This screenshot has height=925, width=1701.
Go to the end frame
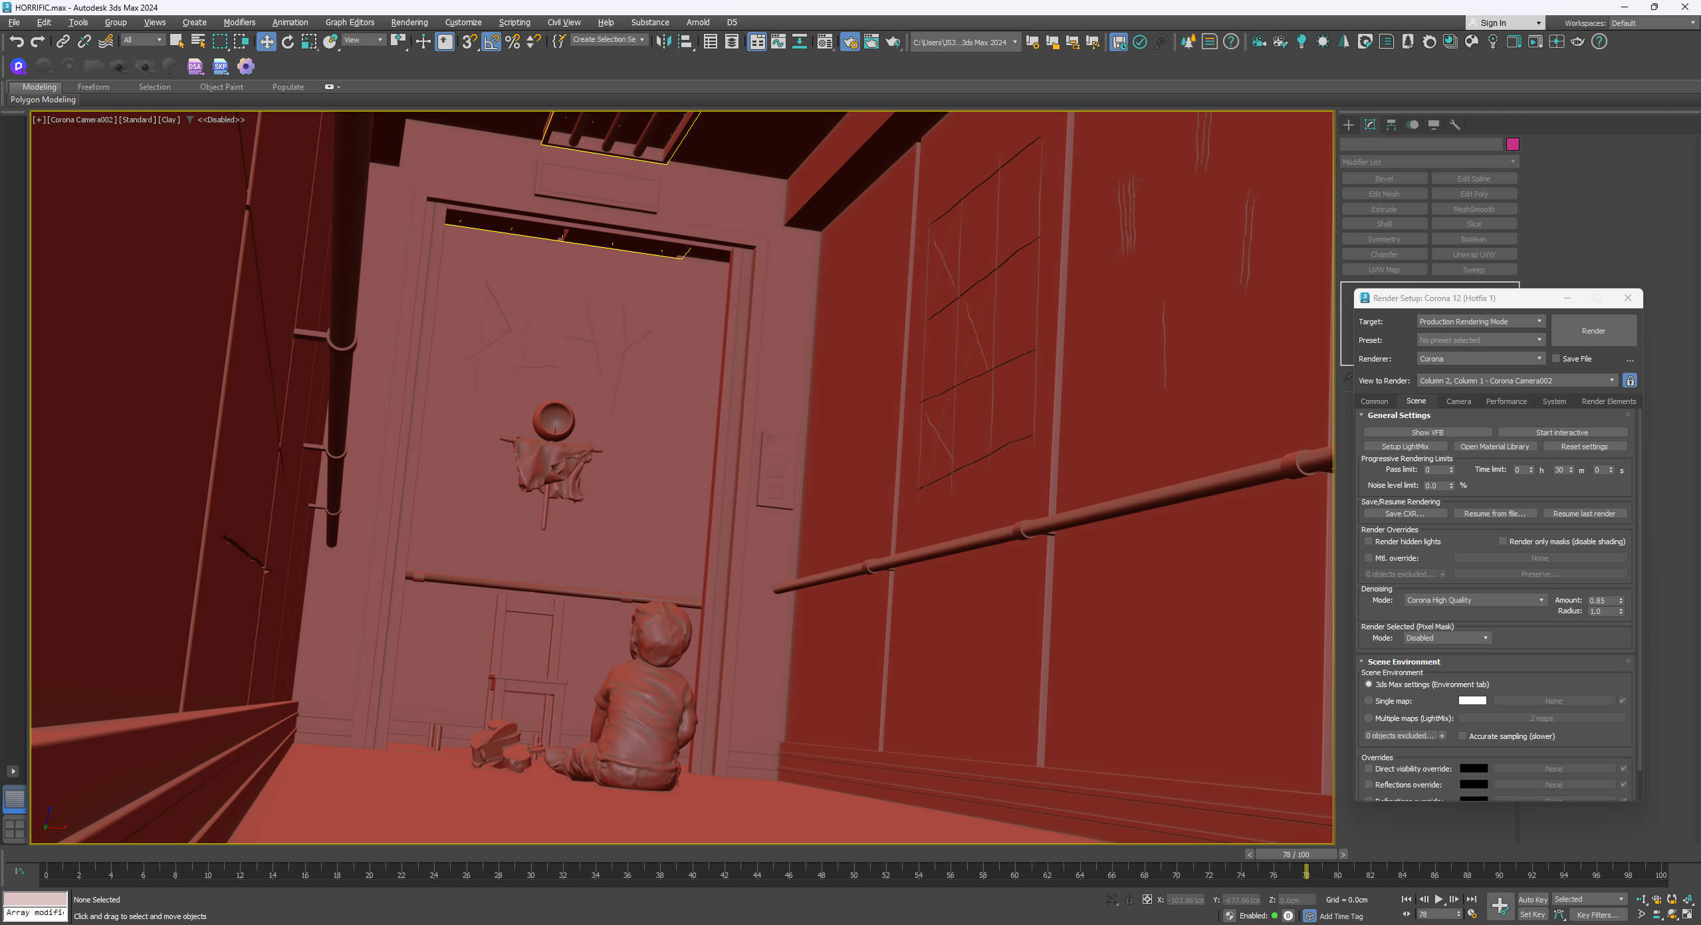point(1472,899)
